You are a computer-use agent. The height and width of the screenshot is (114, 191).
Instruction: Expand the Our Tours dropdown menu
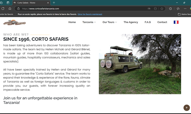[x=110, y=22]
